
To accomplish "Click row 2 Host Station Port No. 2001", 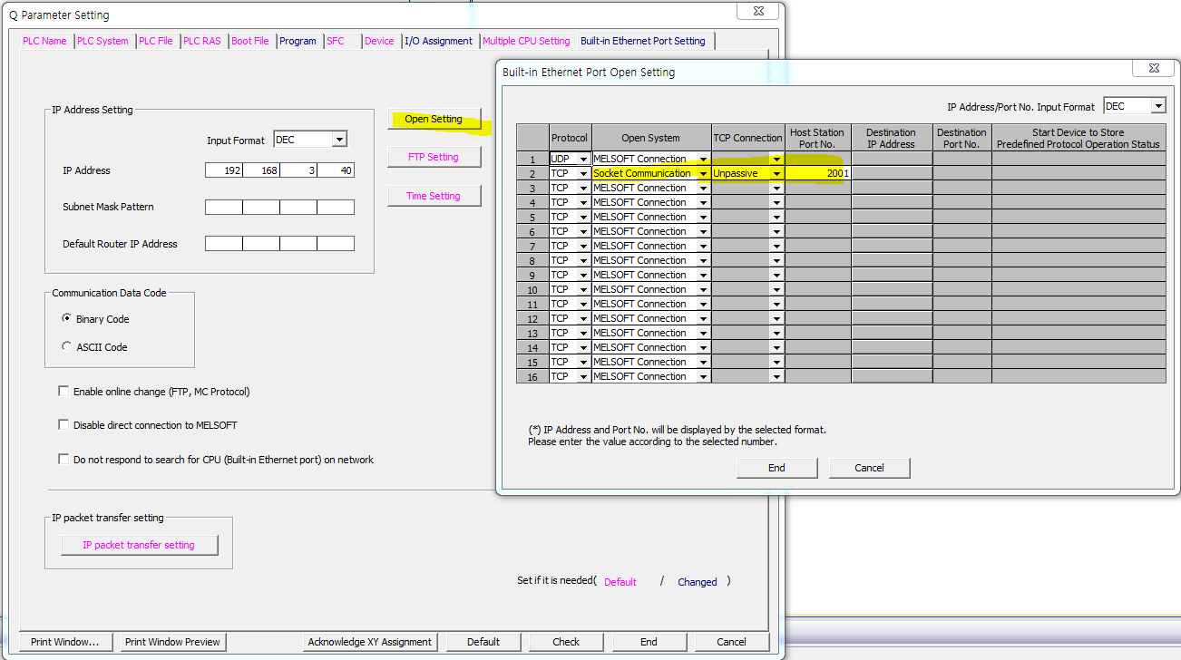I will click(818, 173).
